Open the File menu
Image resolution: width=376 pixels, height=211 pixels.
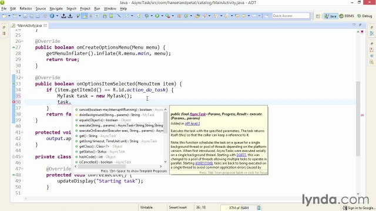click(4, 9)
